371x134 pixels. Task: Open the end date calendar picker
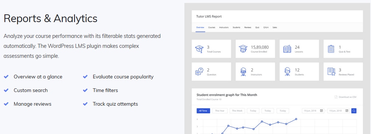click(347, 110)
